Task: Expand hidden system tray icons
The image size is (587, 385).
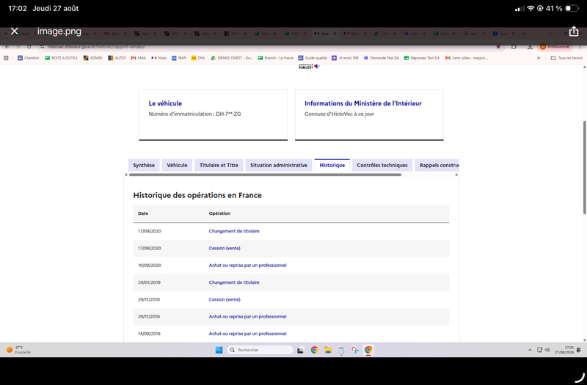Action: point(530,350)
